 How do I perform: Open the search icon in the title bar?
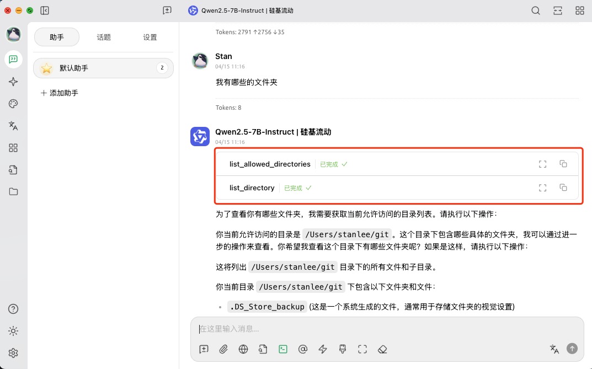[x=535, y=10]
